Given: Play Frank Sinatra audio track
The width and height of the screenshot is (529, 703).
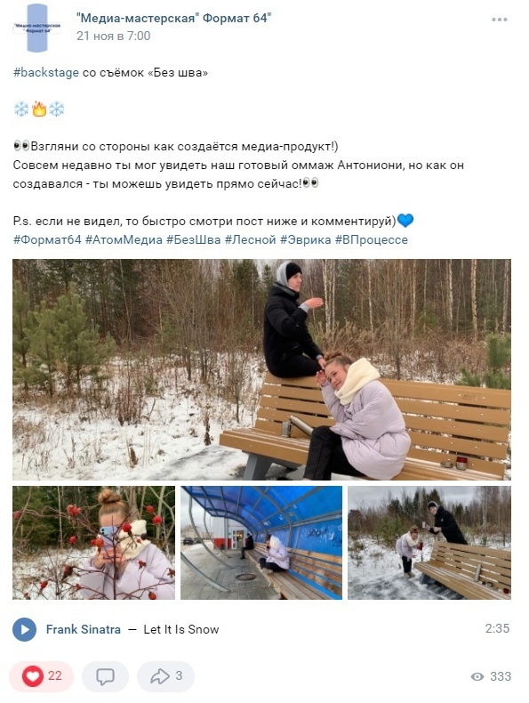Looking at the screenshot, I should [25, 629].
